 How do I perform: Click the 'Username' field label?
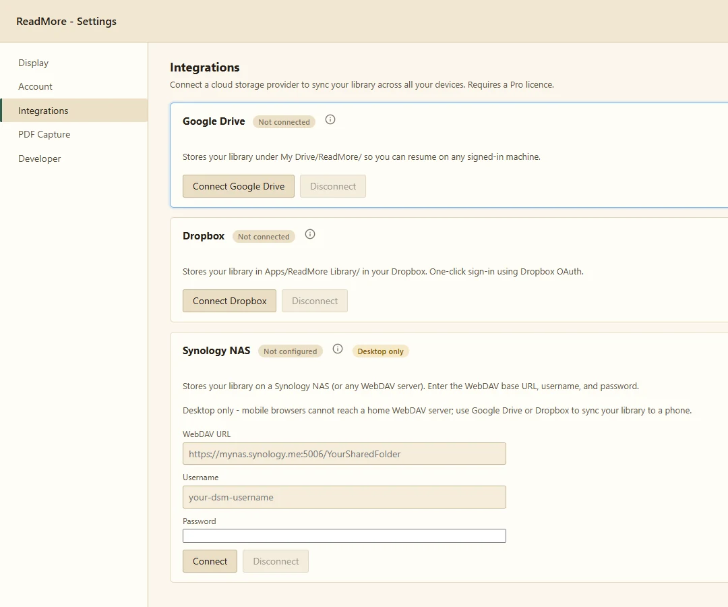(201, 478)
